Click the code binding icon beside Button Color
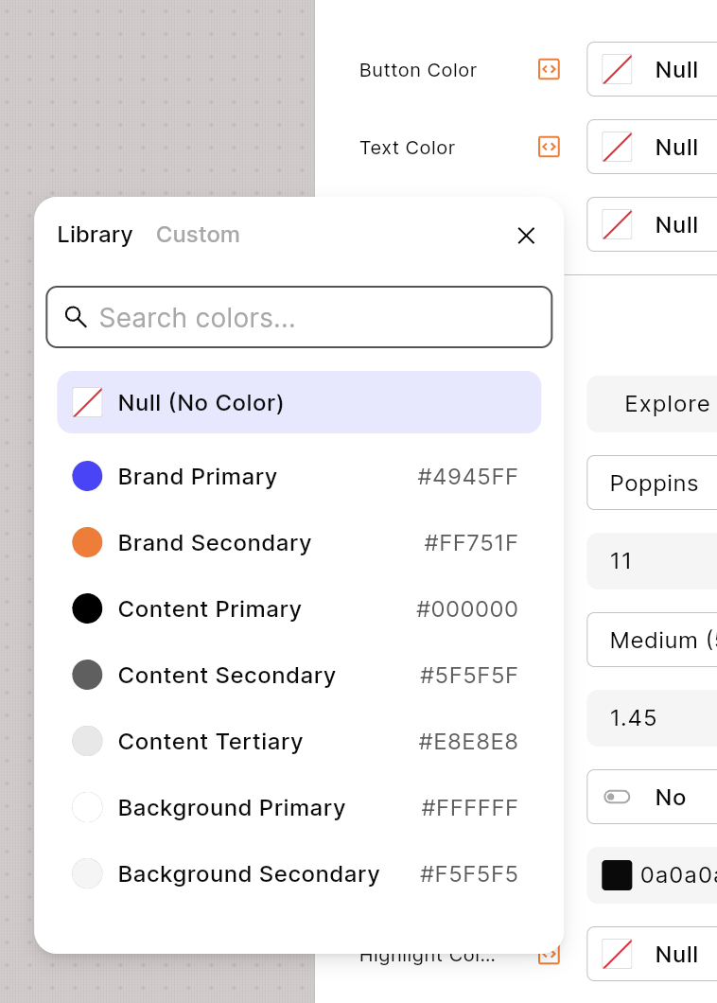The width and height of the screenshot is (717, 1003). pyautogui.click(x=549, y=69)
